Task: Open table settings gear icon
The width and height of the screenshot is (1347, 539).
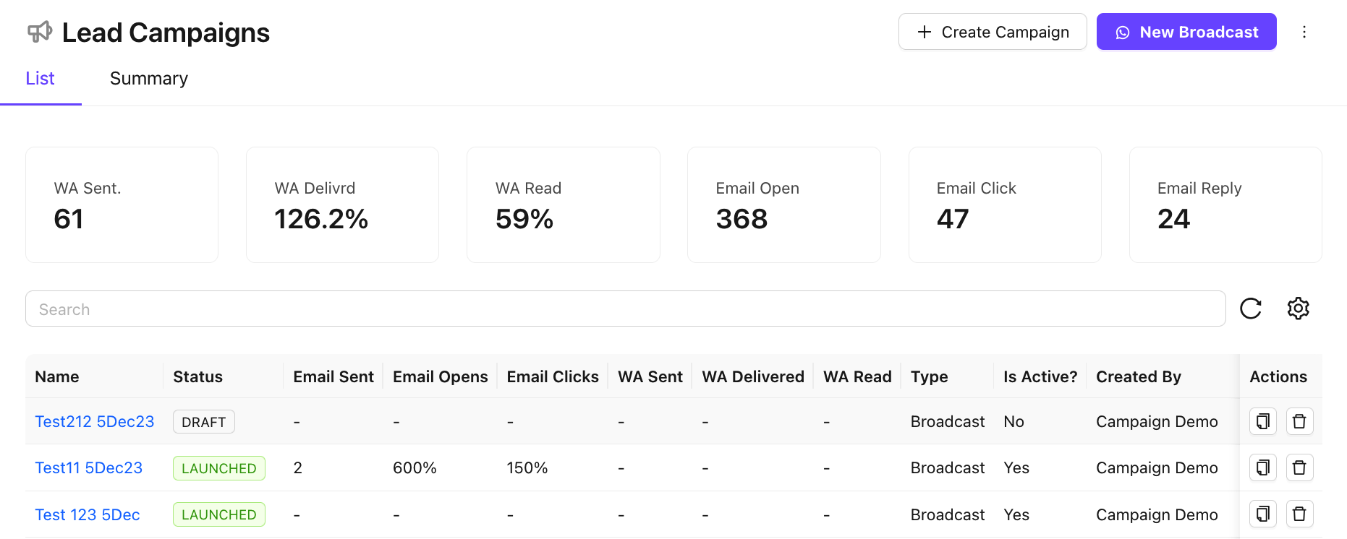Action: tap(1299, 309)
